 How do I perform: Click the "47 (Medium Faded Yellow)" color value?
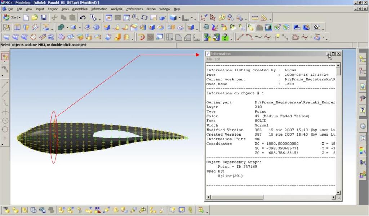click(282, 116)
